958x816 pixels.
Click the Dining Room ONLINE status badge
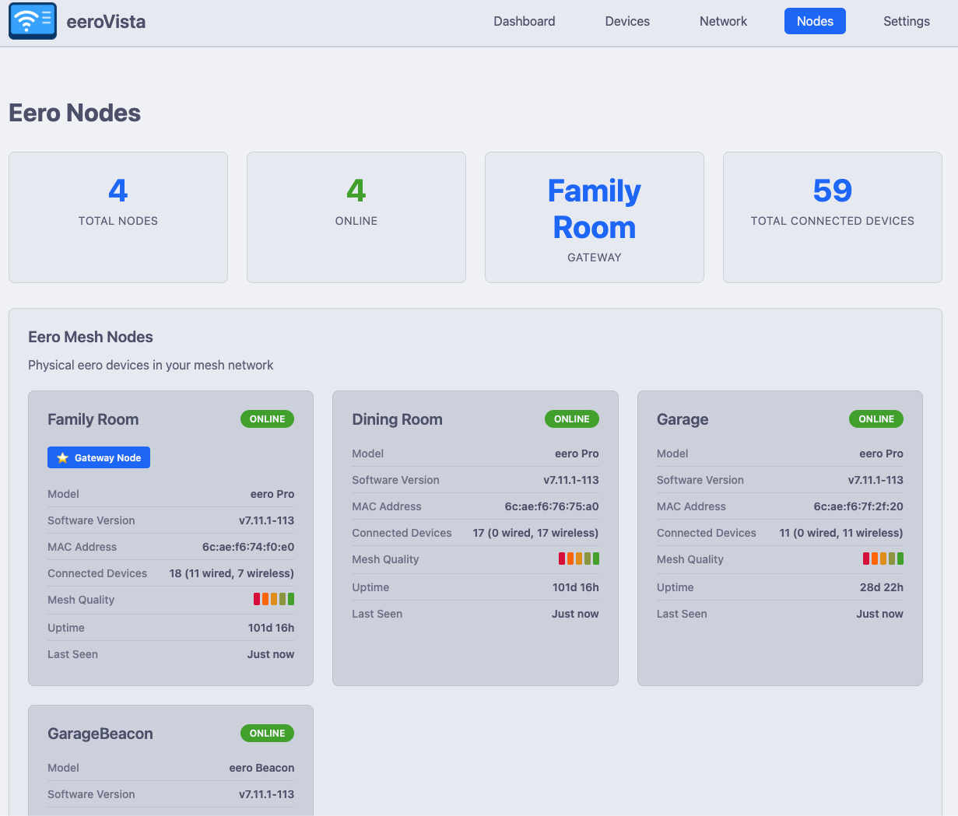tap(571, 419)
